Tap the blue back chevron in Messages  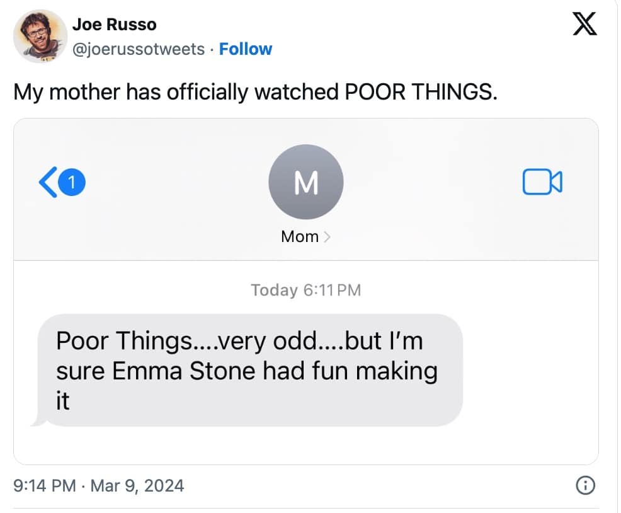(x=48, y=182)
